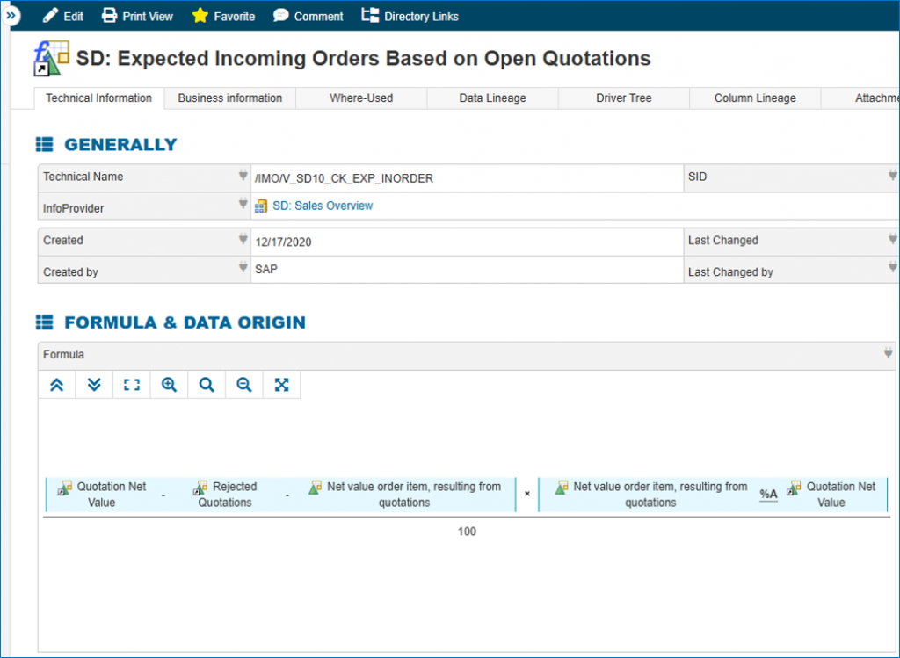Image resolution: width=900 pixels, height=658 pixels.
Task: Collapse all nodes in the formula tree
Action: (x=57, y=385)
